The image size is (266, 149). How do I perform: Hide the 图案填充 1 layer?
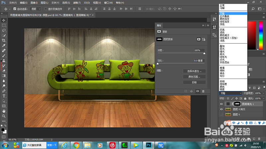(221, 104)
